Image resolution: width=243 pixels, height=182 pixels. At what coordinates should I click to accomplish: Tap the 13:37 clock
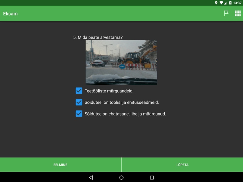[237, 3]
